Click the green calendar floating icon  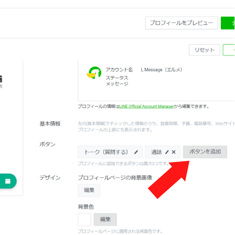(8, 181)
